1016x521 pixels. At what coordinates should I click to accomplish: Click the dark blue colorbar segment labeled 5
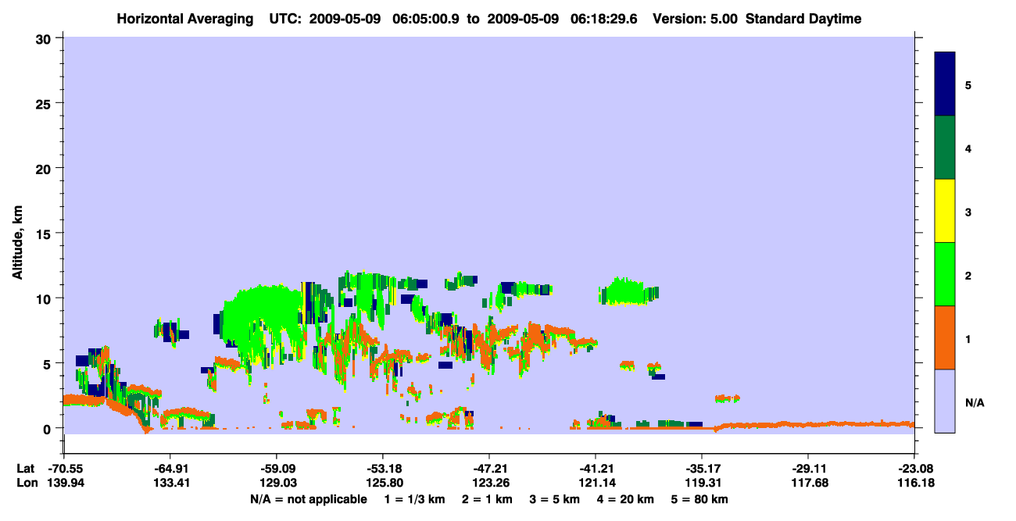pos(945,84)
